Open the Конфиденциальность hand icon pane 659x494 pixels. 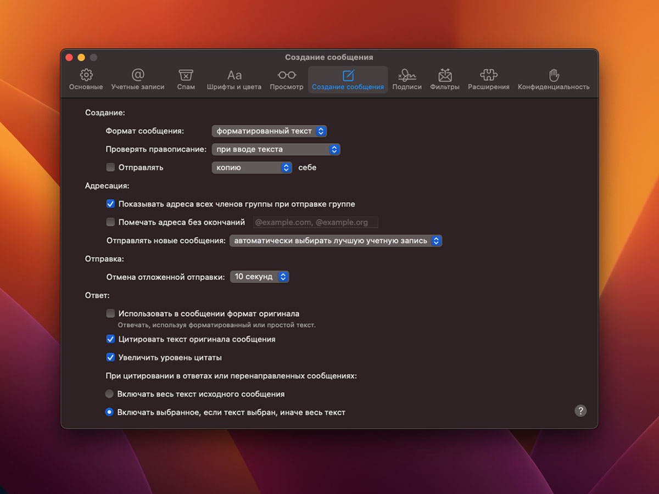coord(554,80)
